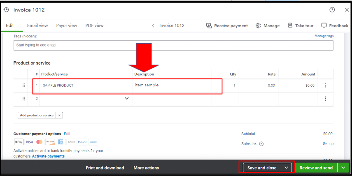Grab the row 1 drag handle
The image size is (352, 176).
(x=23, y=85)
